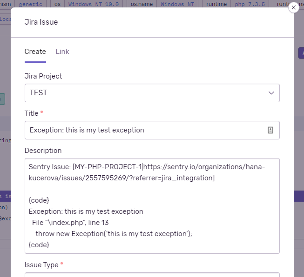Click the '{code}' opening line in description
This screenshot has height=277, width=304.
pyautogui.click(x=39, y=200)
